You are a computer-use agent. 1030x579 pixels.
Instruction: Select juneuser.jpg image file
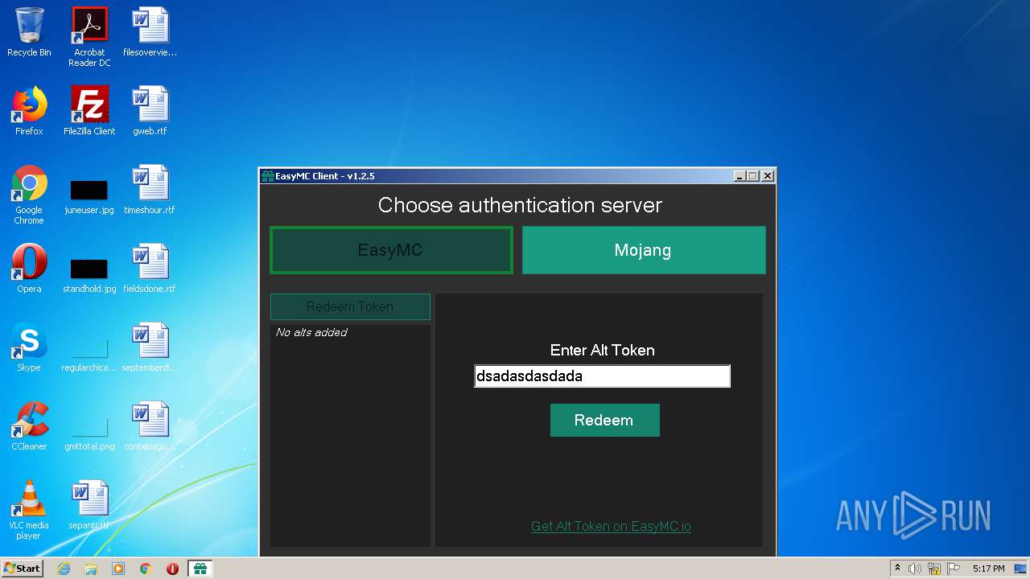[89, 195]
